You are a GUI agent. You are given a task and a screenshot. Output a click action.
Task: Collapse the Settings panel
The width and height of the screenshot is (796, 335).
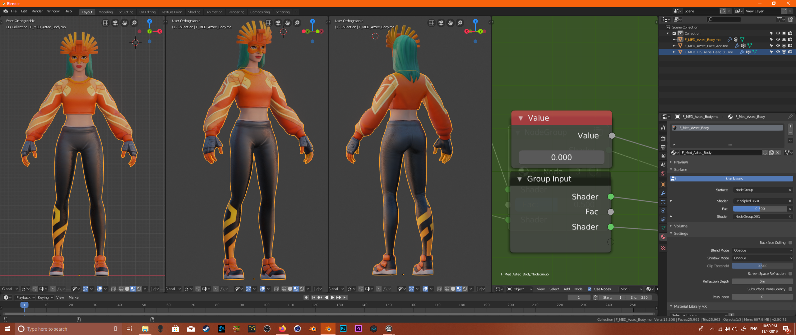(x=681, y=234)
